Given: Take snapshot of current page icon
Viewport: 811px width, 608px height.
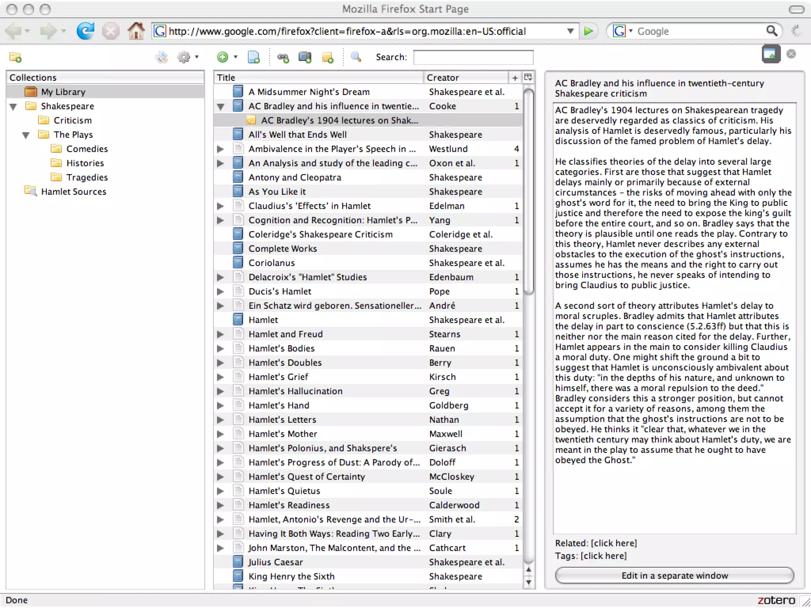Looking at the screenshot, I should pyautogui.click(x=305, y=57).
